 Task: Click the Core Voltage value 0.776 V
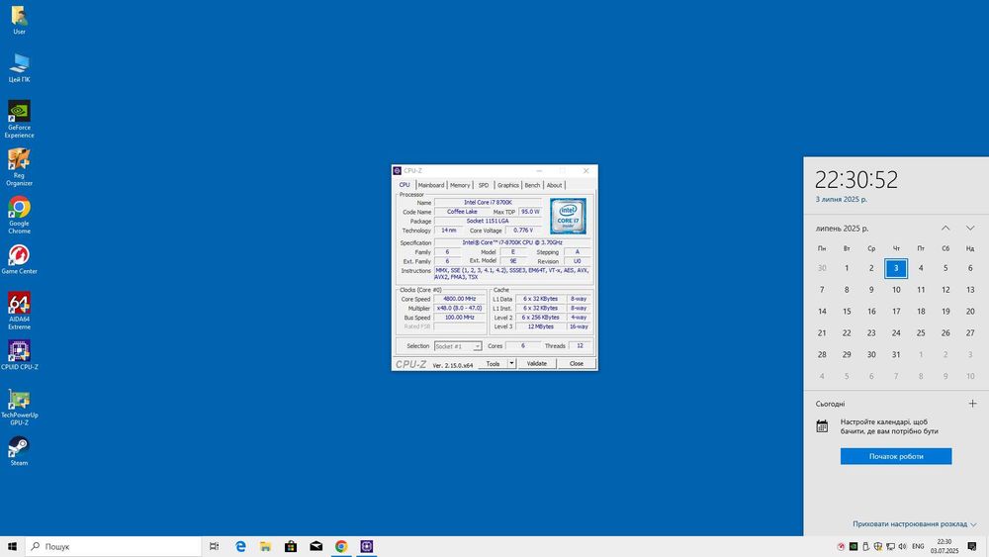coord(523,231)
